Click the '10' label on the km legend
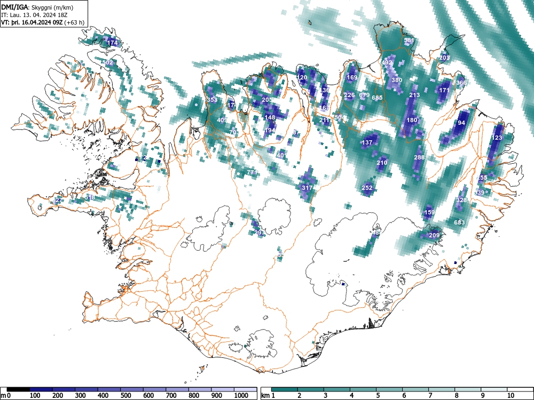 [x=510, y=396]
